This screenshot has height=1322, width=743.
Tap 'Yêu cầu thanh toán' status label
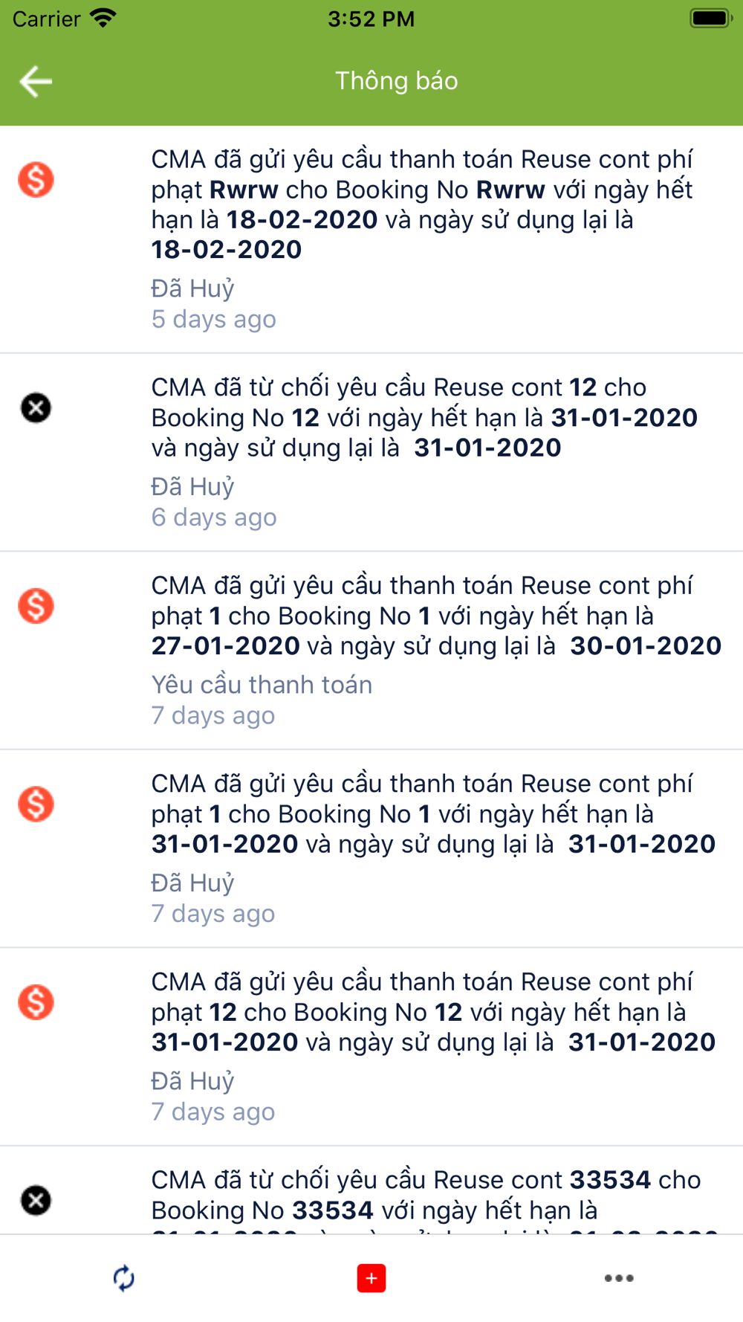[x=262, y=685]
